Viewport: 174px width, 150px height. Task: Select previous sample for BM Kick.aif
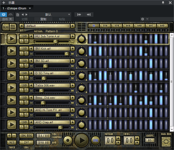(31, 49)
